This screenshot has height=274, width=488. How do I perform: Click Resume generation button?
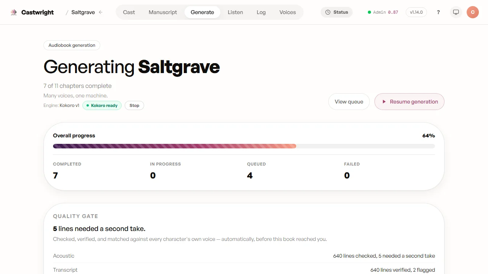click(409, 102)
